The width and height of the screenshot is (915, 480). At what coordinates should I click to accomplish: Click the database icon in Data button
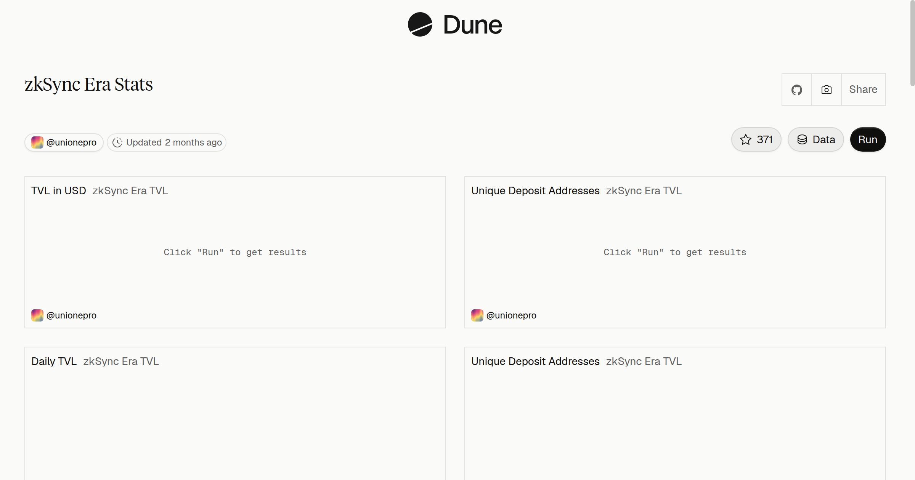point(802,139)
